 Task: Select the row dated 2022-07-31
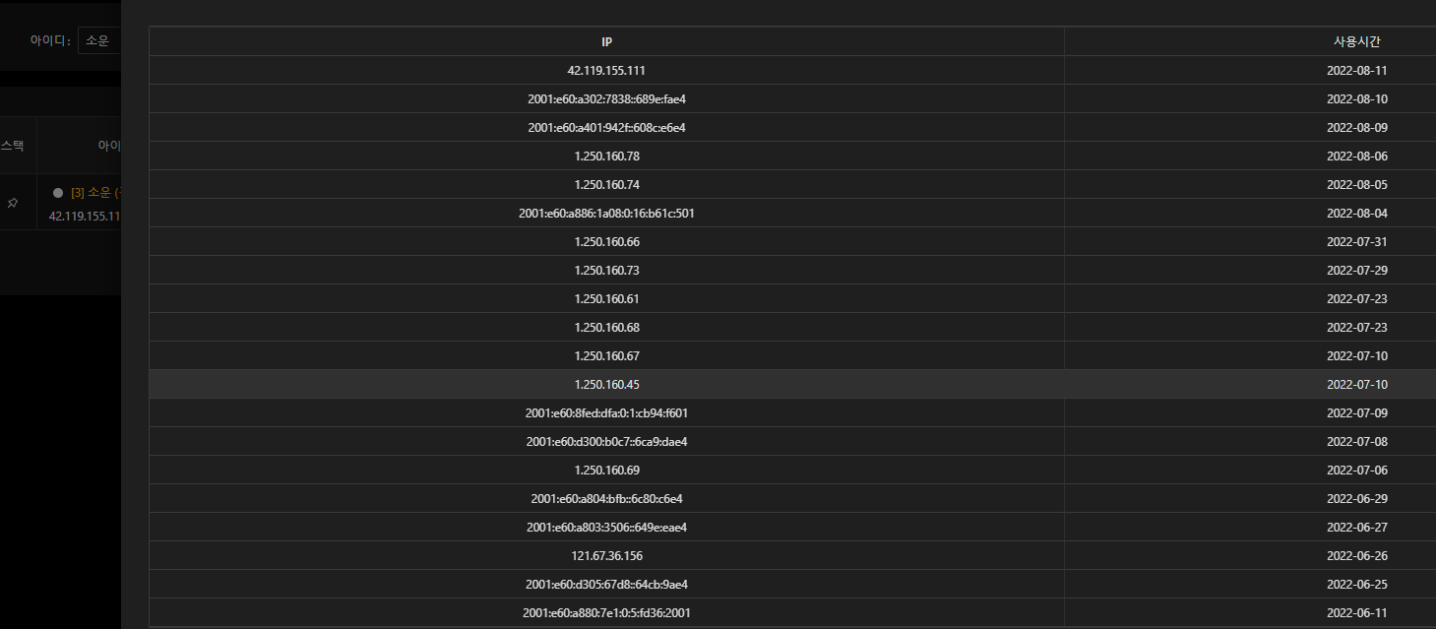tap(792, 241)
